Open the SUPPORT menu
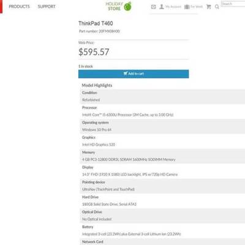The height and width of the screenshot is (245, 245). [47, 7]
